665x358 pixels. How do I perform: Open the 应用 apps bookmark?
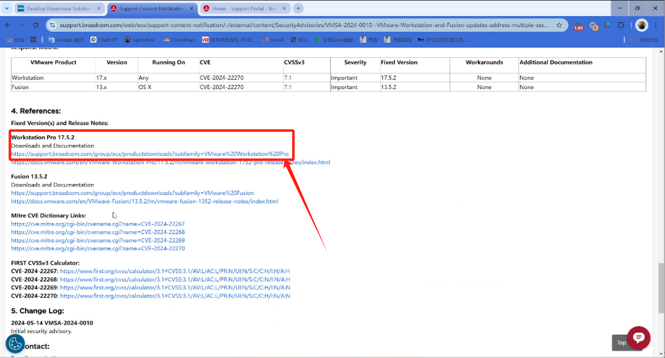click(14, 40)
